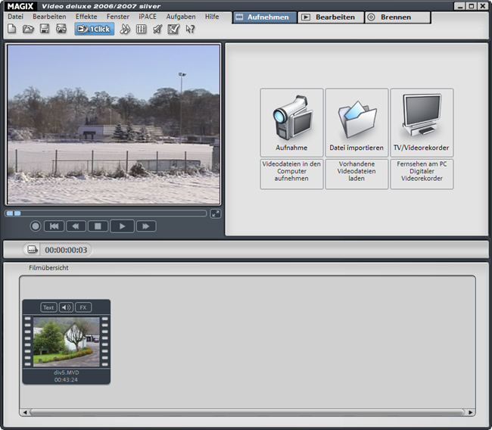Open the Effekte menu
The width and height of the screenshot is (492, 430).
pos(86,17)
